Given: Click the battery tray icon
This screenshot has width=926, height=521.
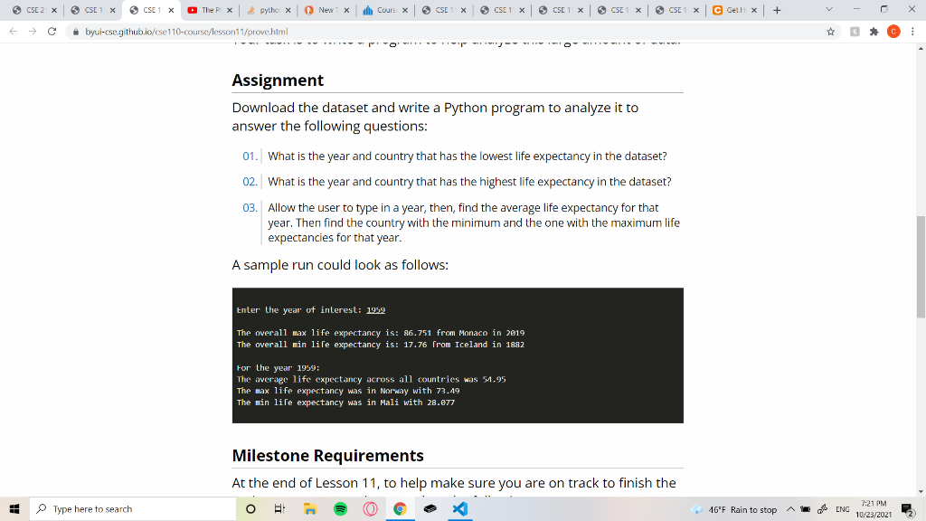Looking at the screenshot, I should tap(806, 509).
